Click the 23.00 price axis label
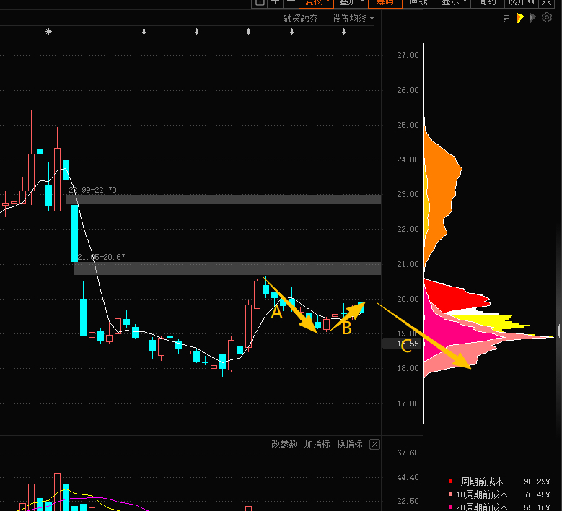Screen dimensions: 562x511 pos(408,194)
